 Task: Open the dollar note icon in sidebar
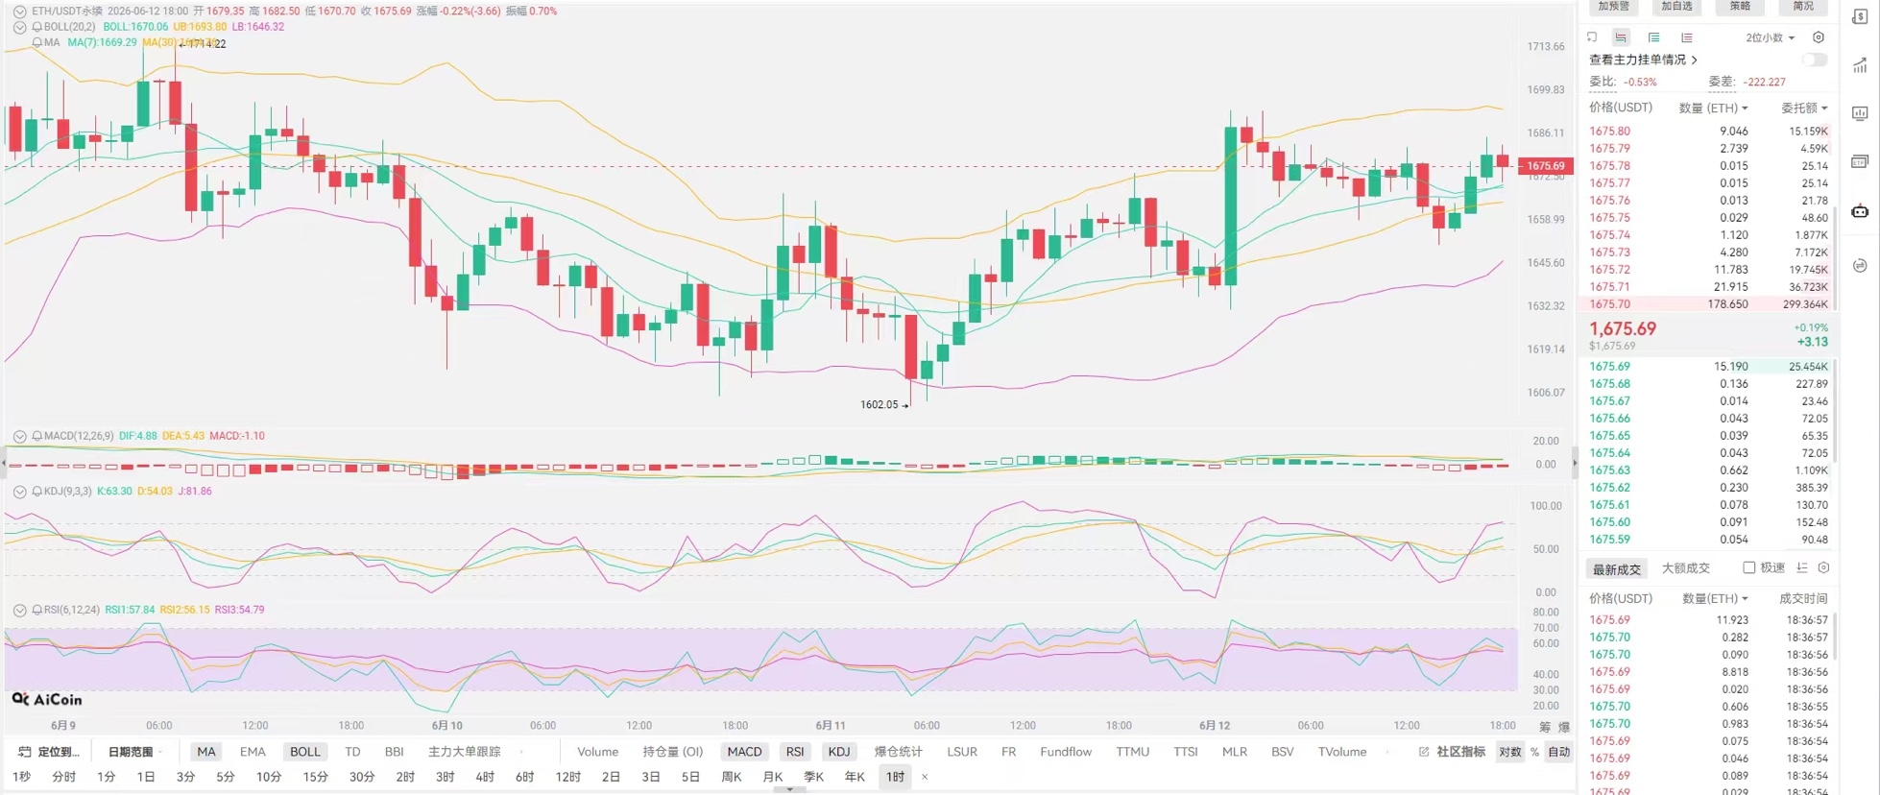1860,16
